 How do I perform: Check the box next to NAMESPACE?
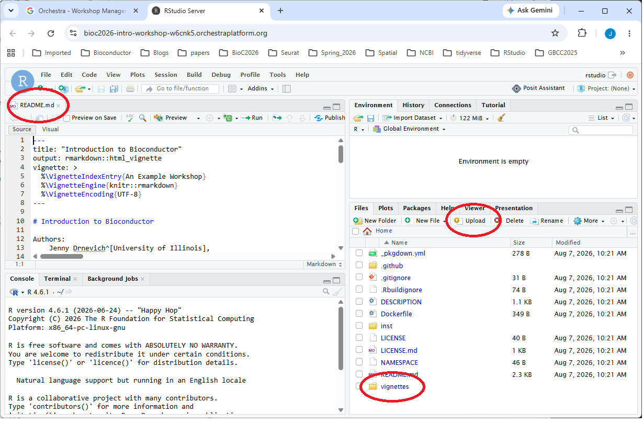click(359, 362)
